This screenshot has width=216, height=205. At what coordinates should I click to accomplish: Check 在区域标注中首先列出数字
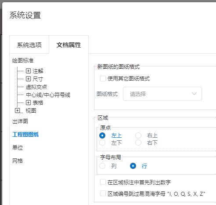(103, 182)
